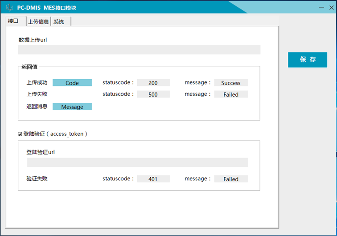The image size is (337, 236).
Task: Open the 上传信息 tab
Action: coord(38,21)
